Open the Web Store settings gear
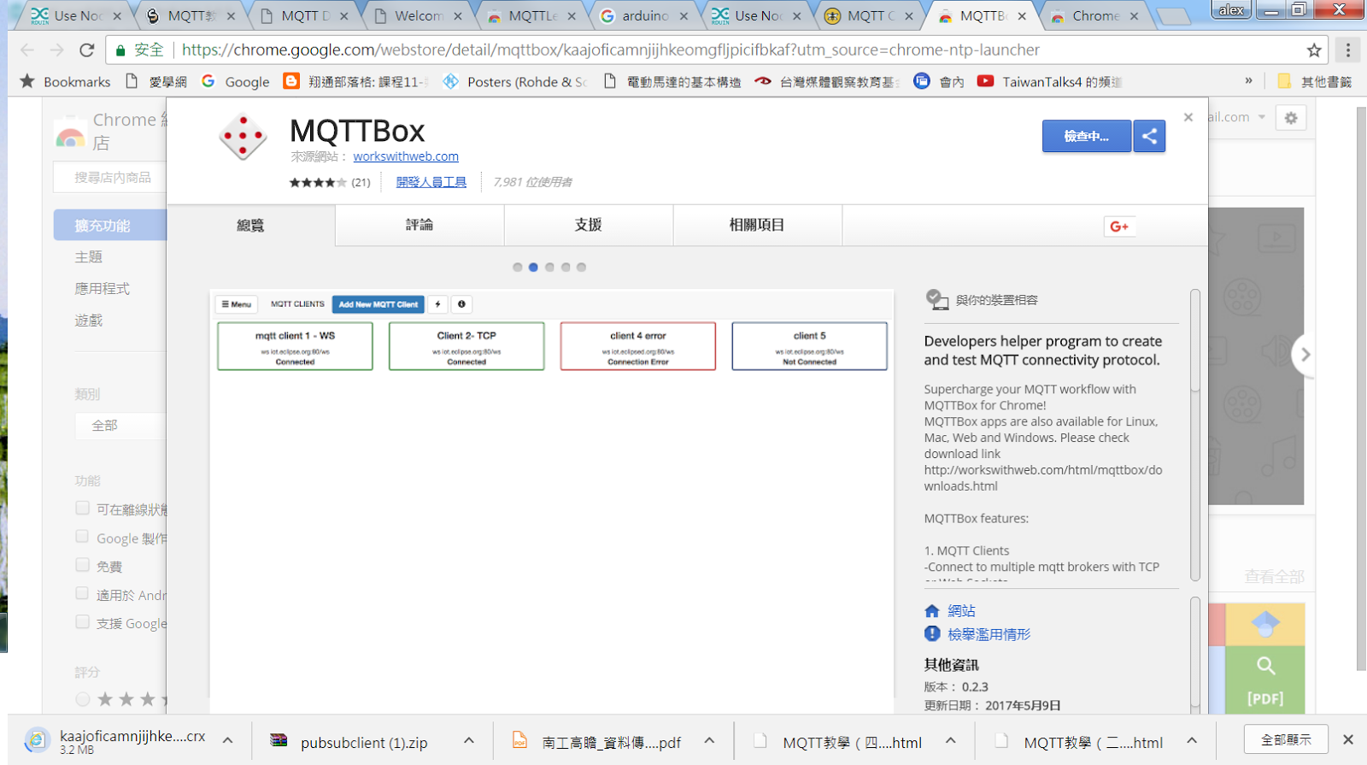Image resolution: width=1367 pixels, height=765 pixels. click(x=1291, y=118)
